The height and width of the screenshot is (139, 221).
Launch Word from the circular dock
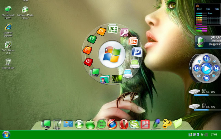(x=137, y=52)
